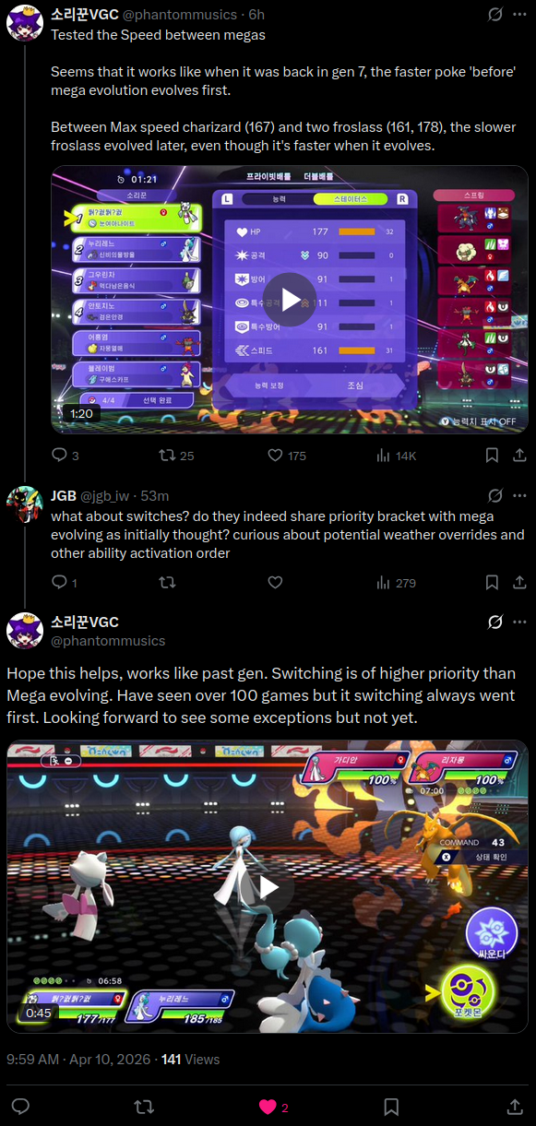Open more options on JGB's reply

click(x=521, y=495)
